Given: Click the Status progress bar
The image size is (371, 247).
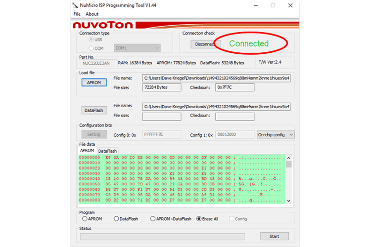Looking at the screenshot, I should (x=162, y=237).
